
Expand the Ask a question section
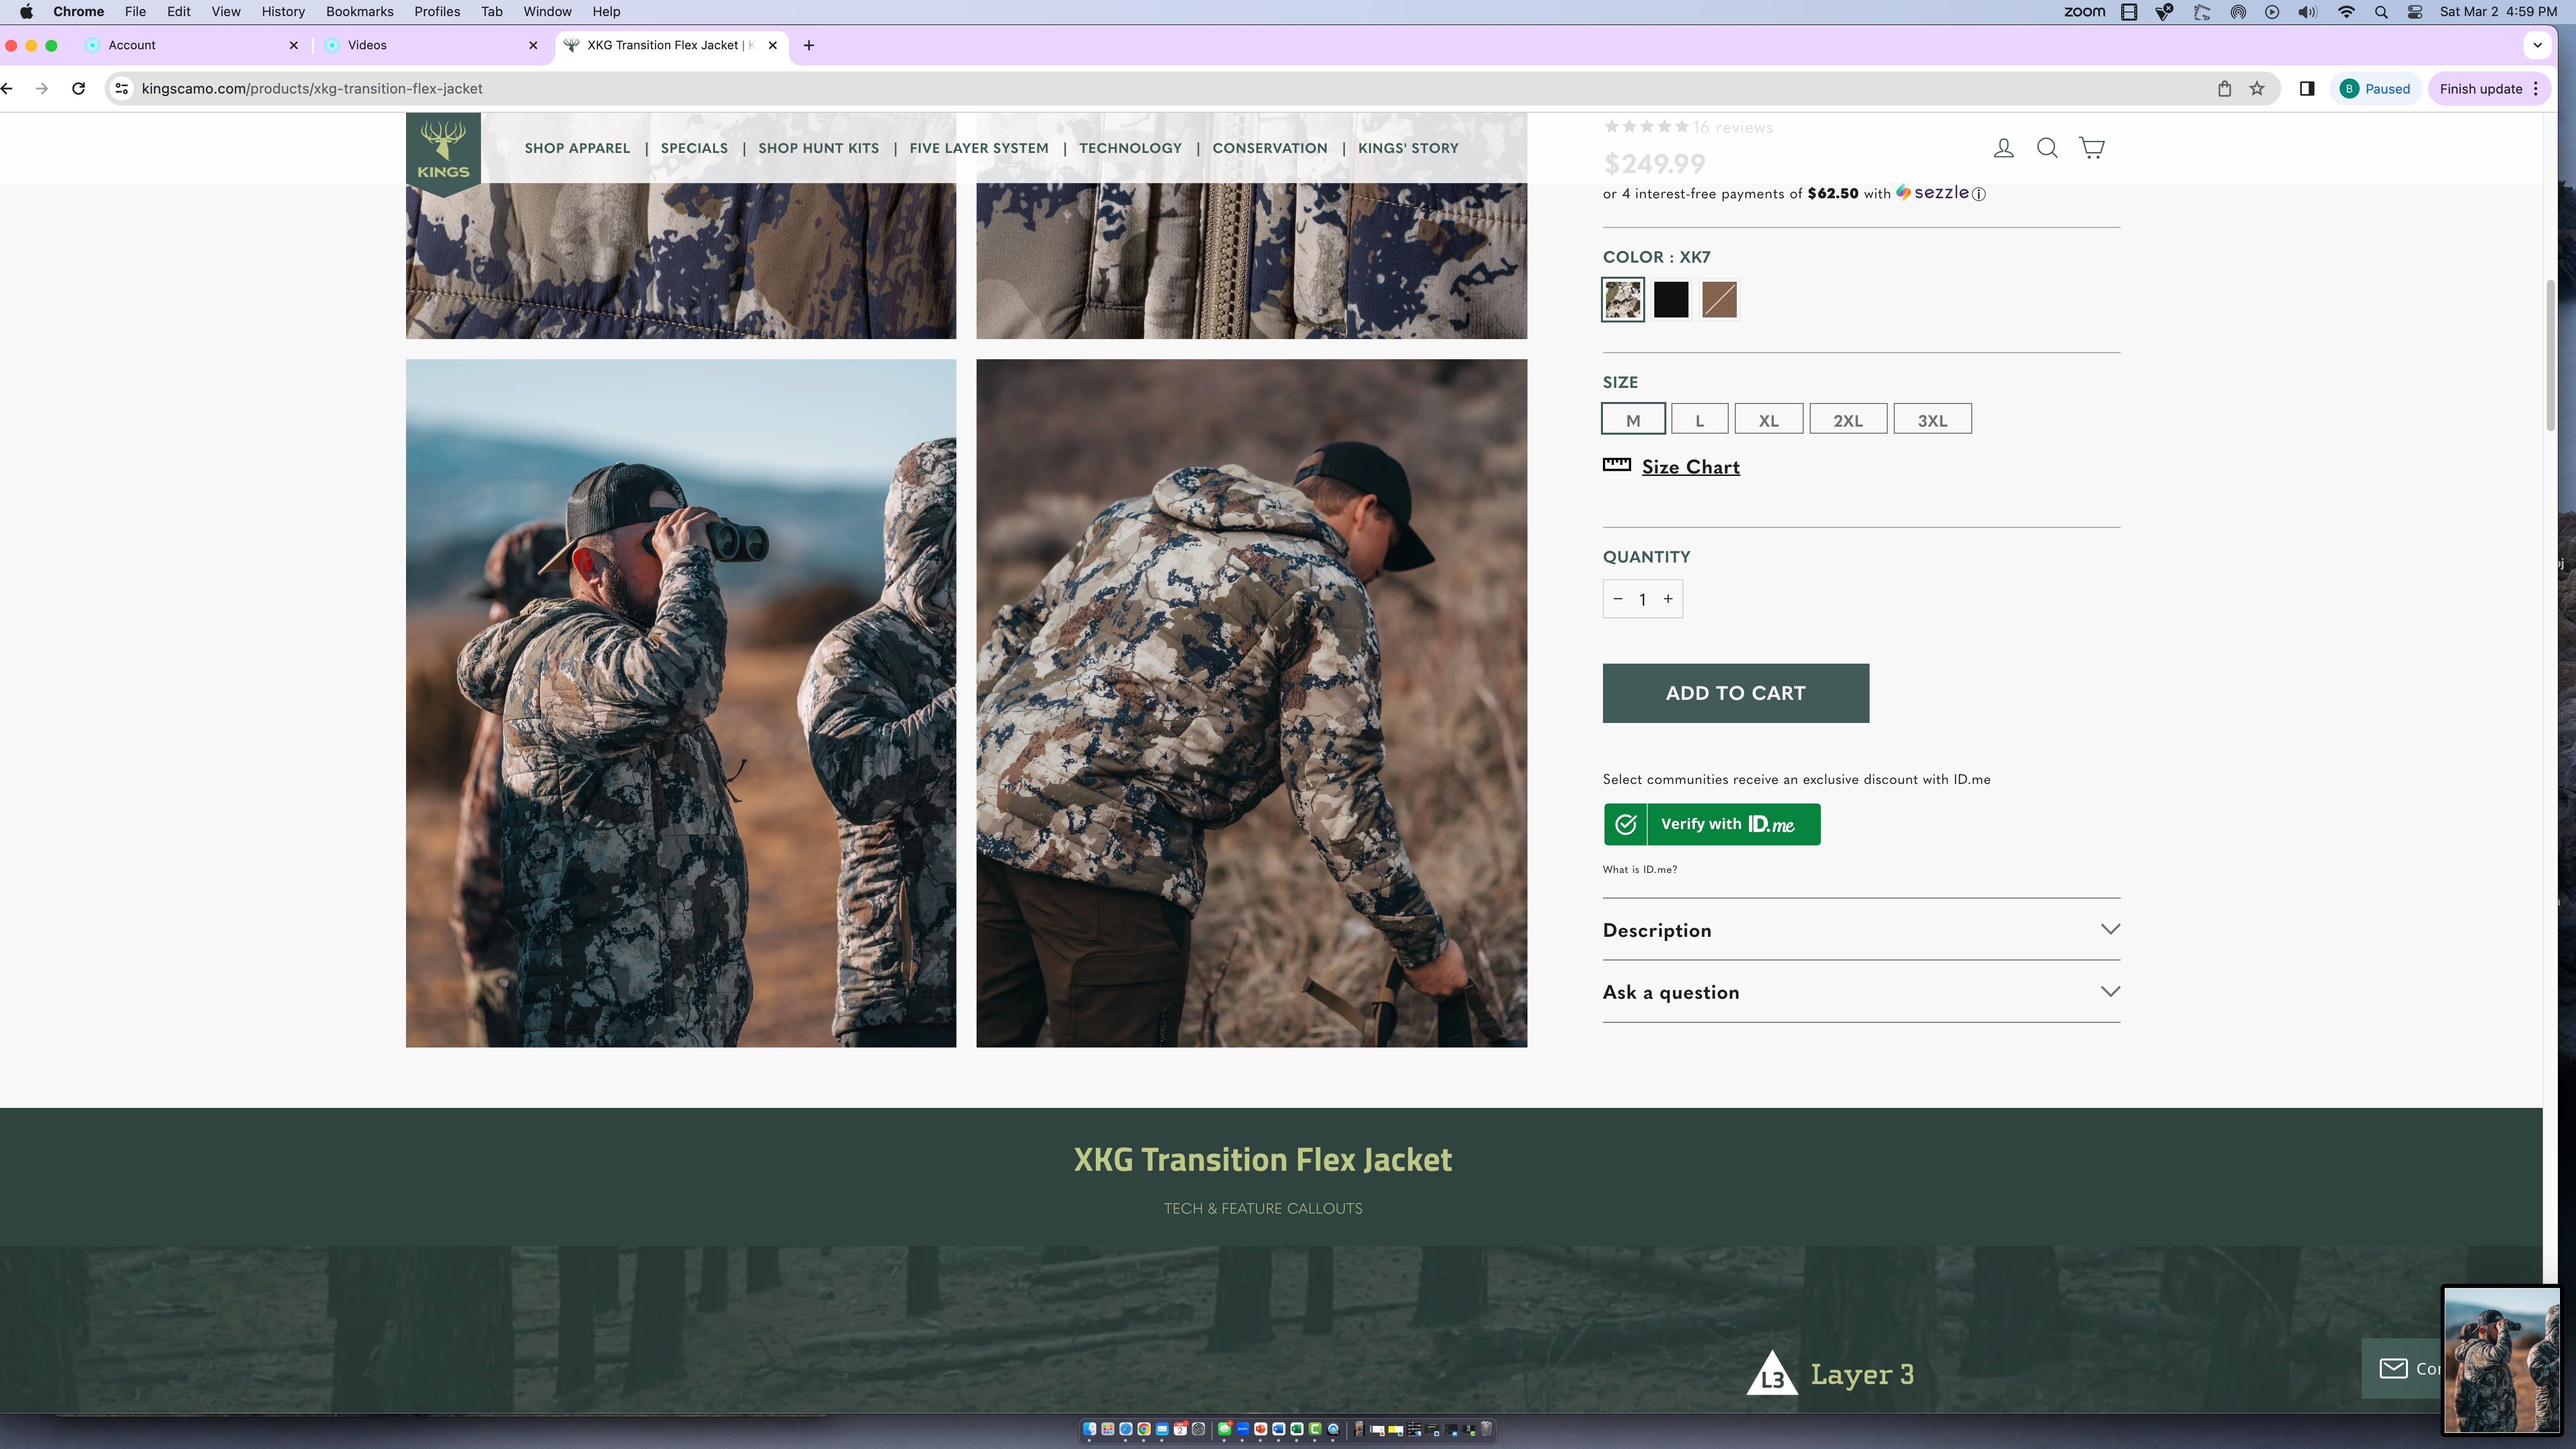tap(1860, 992)
